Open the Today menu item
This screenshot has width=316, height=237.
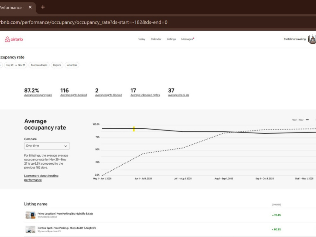142,39
